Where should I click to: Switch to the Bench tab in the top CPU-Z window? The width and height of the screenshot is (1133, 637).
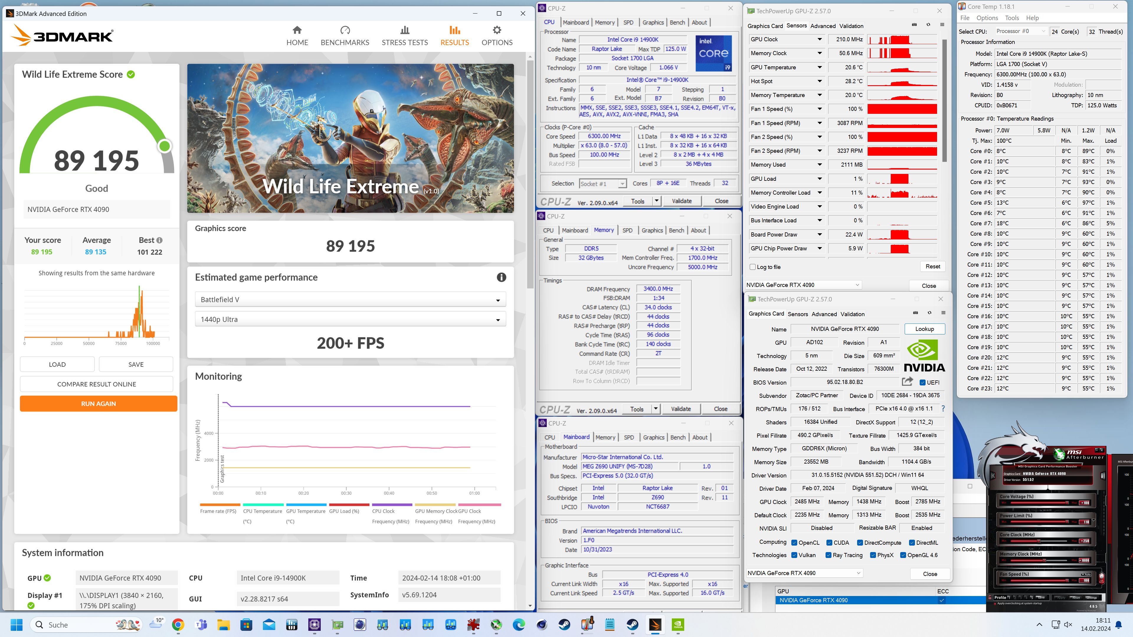(x=677, y=22)
